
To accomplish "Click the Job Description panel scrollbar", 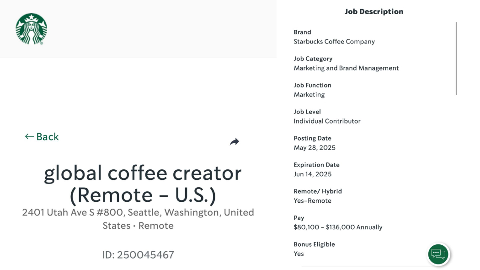I will click(x=456, y=58).
